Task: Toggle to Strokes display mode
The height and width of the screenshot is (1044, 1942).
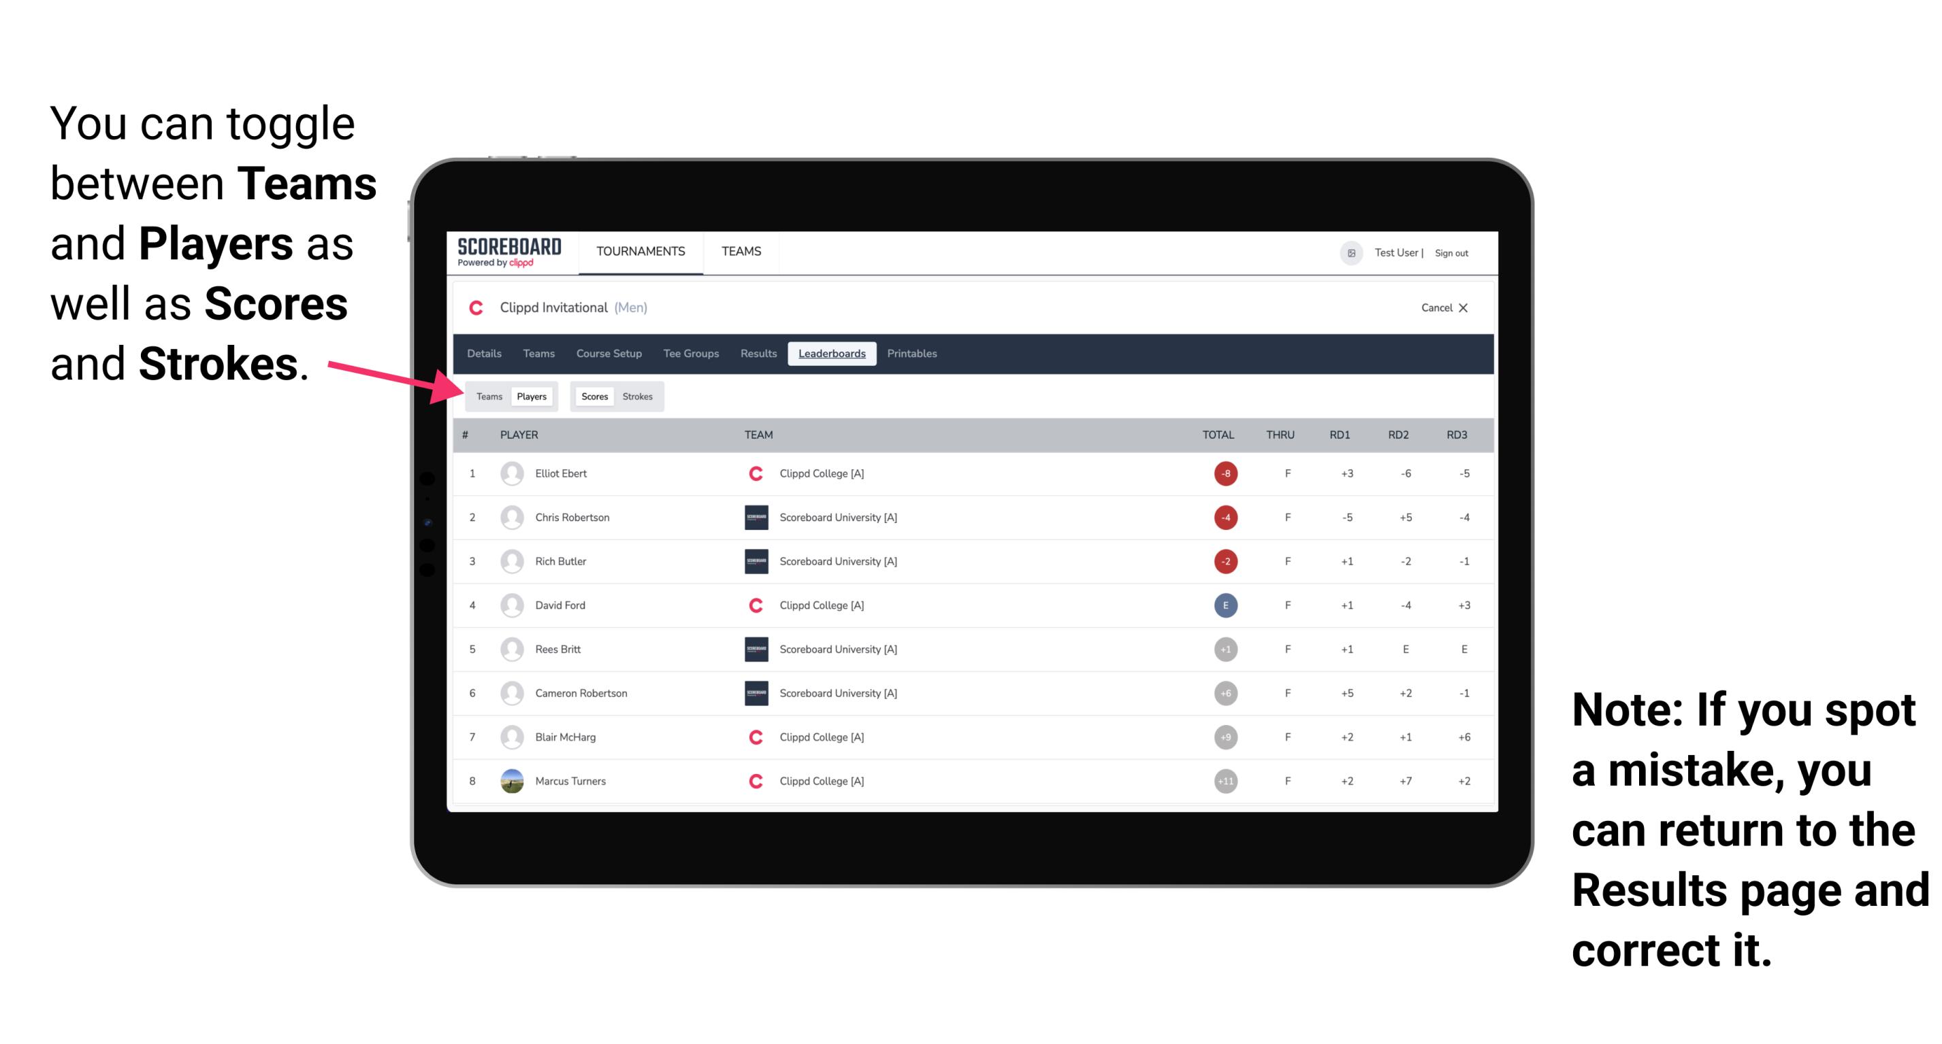Action: [x=636, y=396]
